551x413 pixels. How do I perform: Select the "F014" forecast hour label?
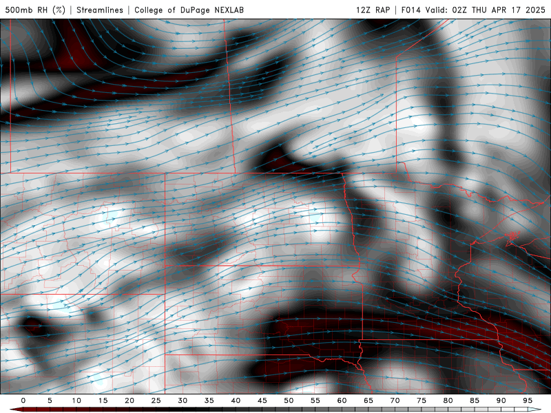click(410, 10)
